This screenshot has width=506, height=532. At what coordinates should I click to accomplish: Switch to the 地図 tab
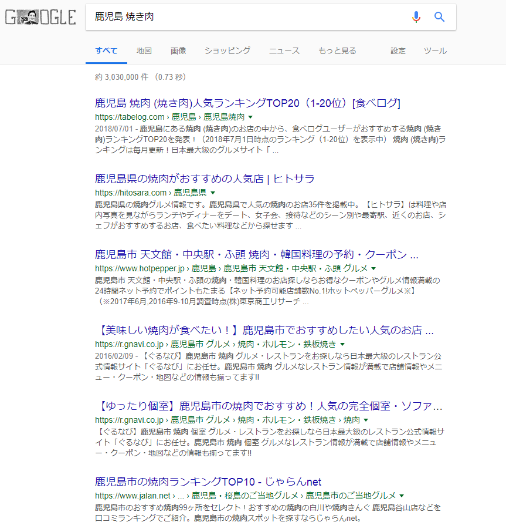click(144, 50)
